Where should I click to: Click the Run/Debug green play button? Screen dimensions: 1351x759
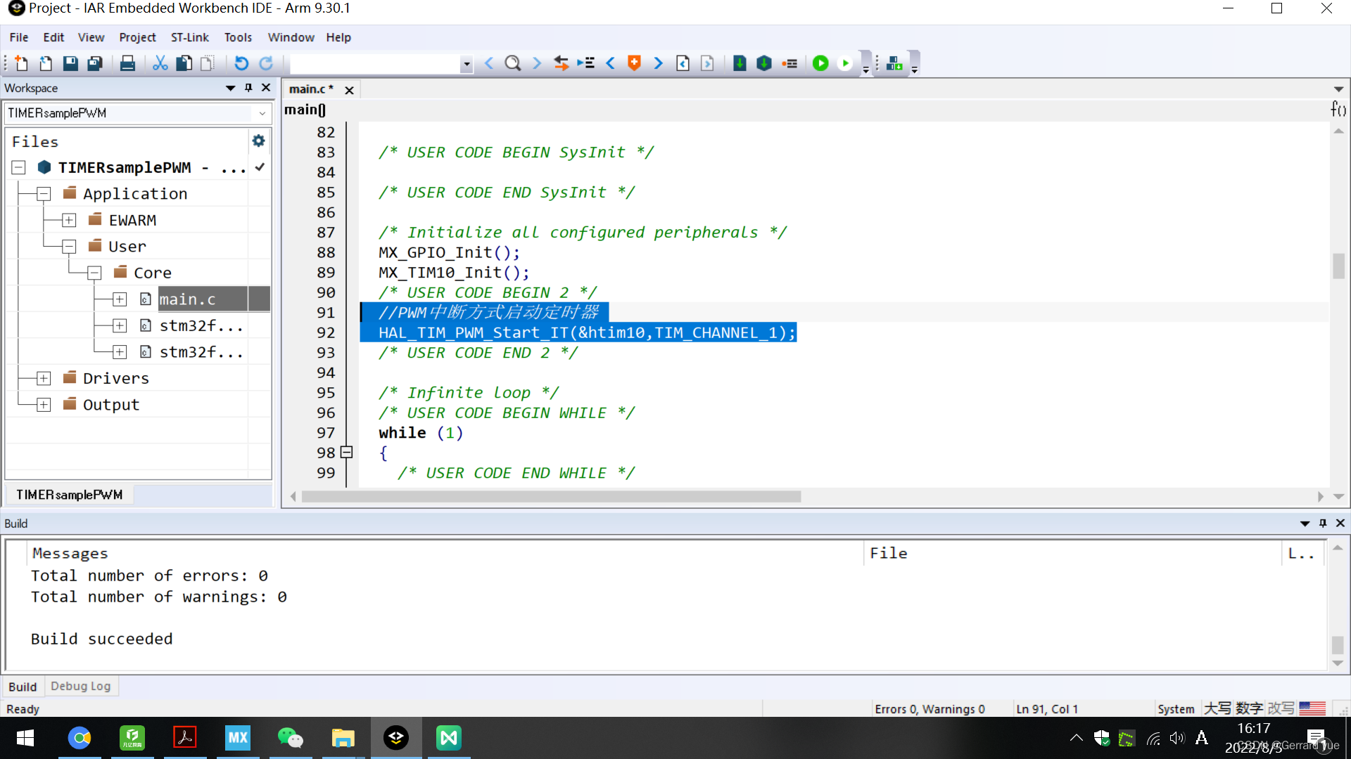click(820, 62)
